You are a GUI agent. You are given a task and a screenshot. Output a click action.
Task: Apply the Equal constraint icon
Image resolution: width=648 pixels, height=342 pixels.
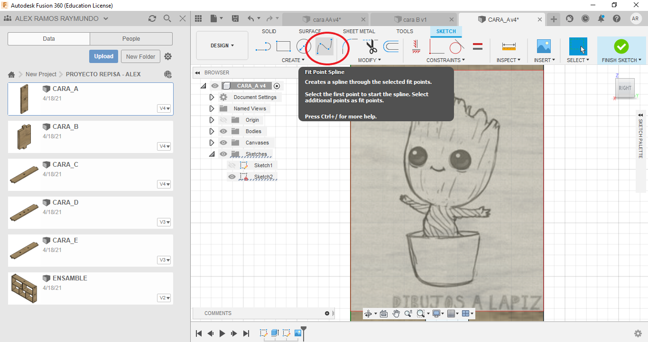[478, 46]
